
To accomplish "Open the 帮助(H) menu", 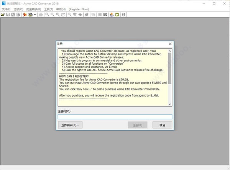I will [61, 9].
